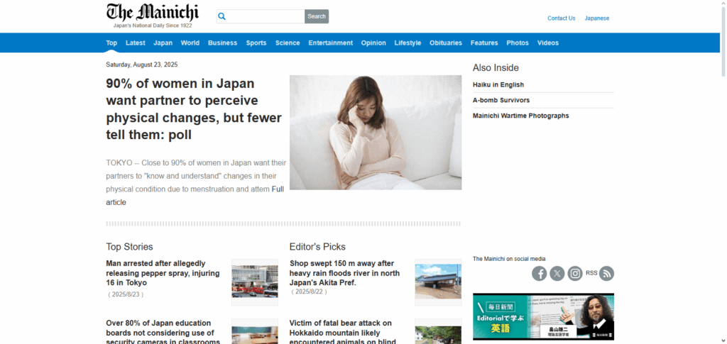Click the Editor's Picks heading
The image size is (727, 344).
[x=317, y=247]
